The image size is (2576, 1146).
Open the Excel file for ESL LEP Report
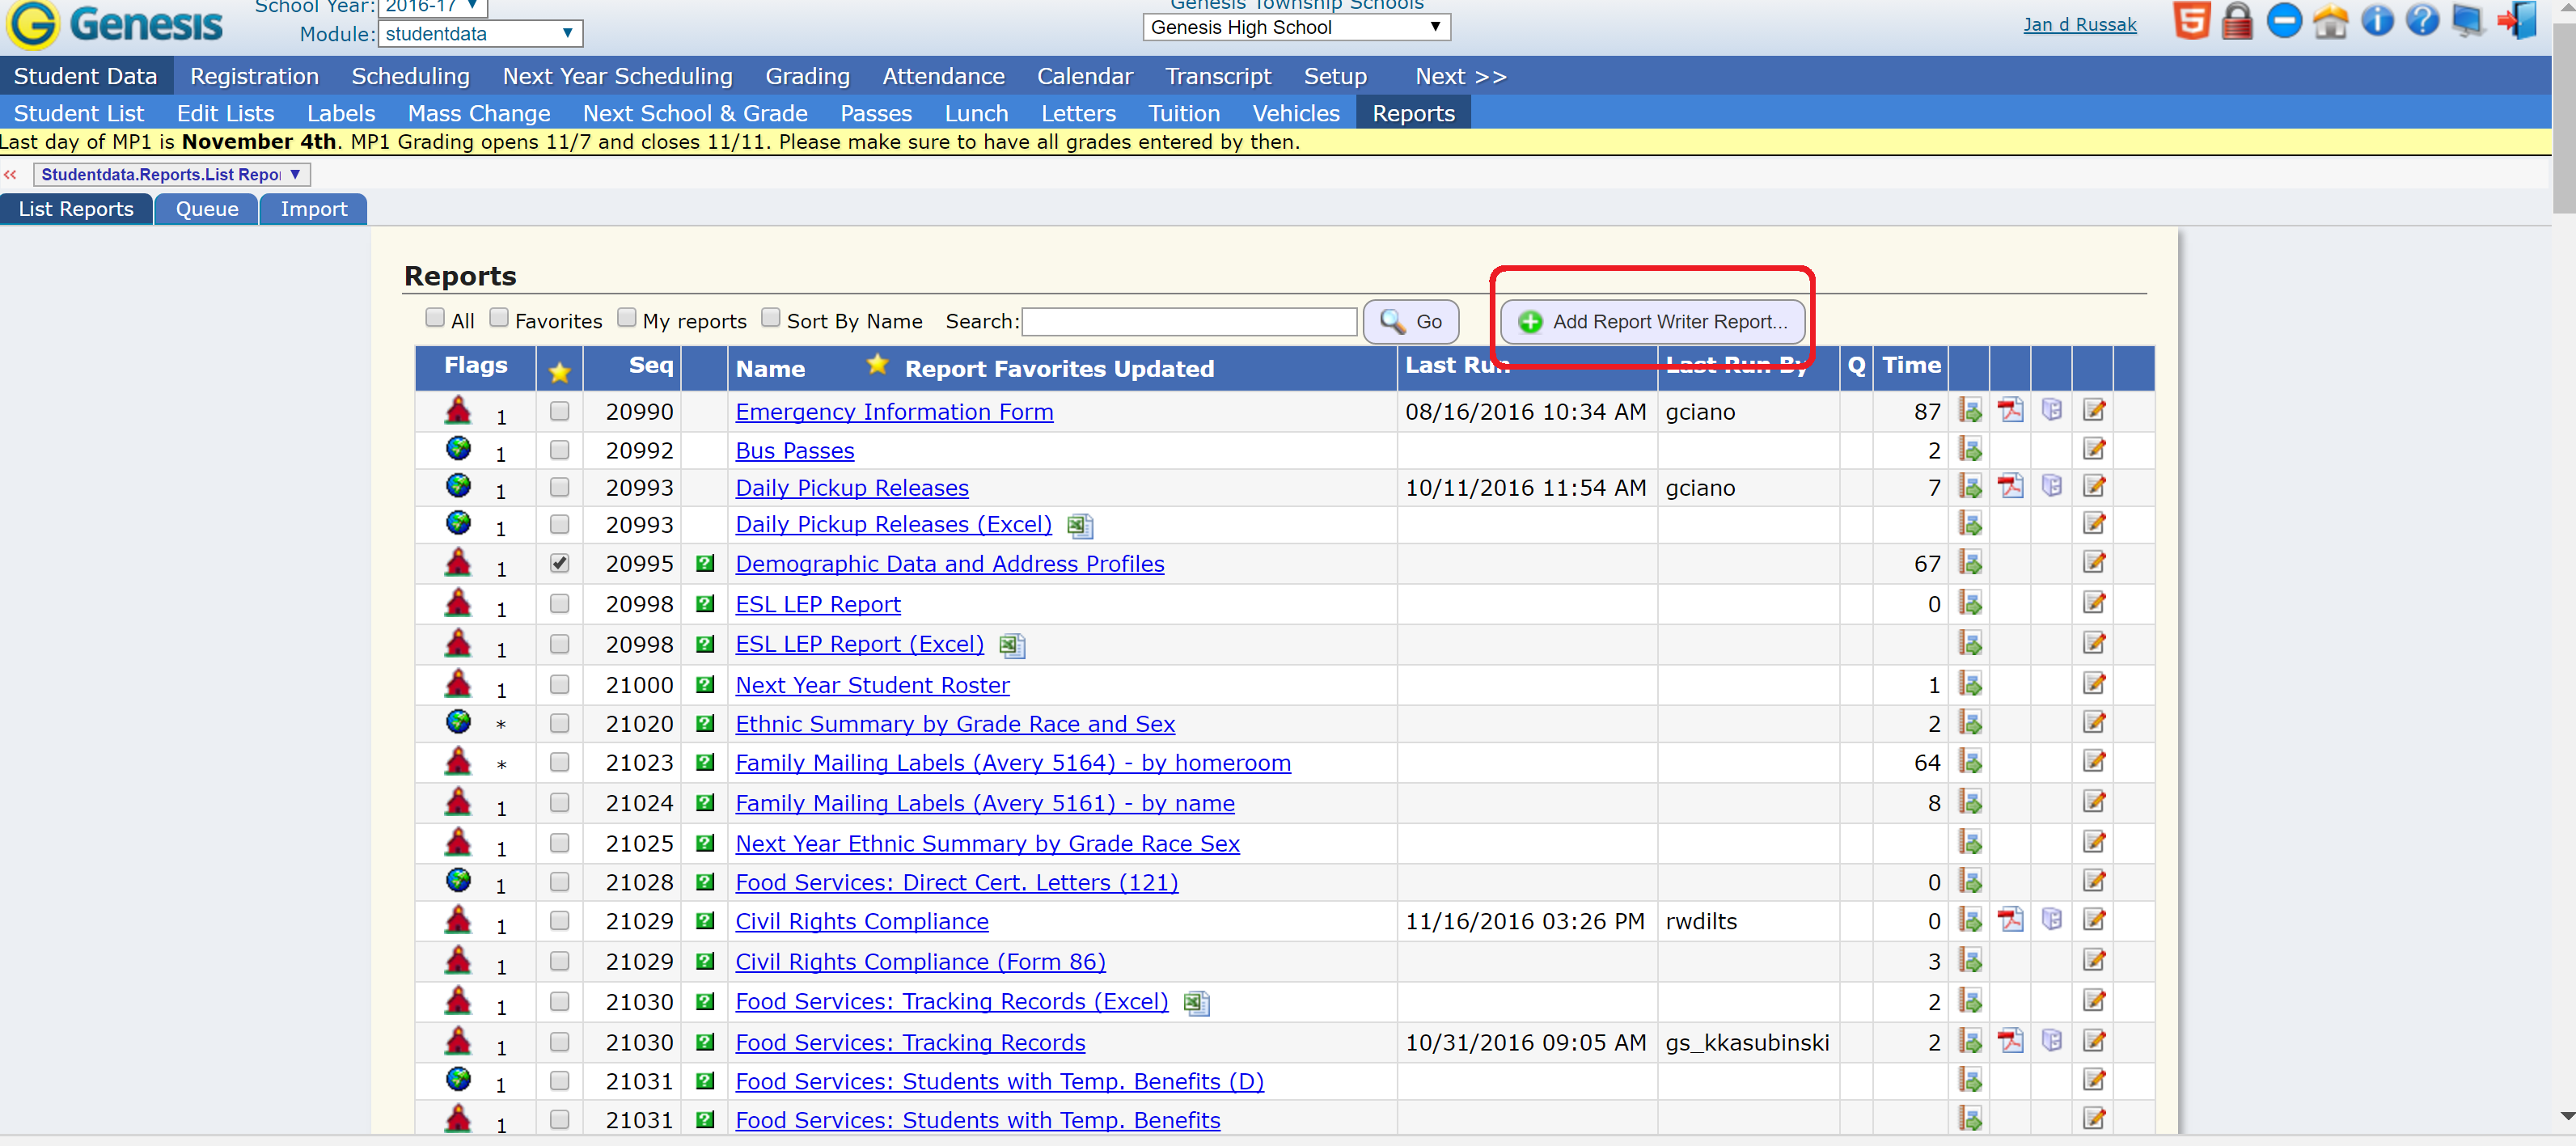click(1012, 645)
